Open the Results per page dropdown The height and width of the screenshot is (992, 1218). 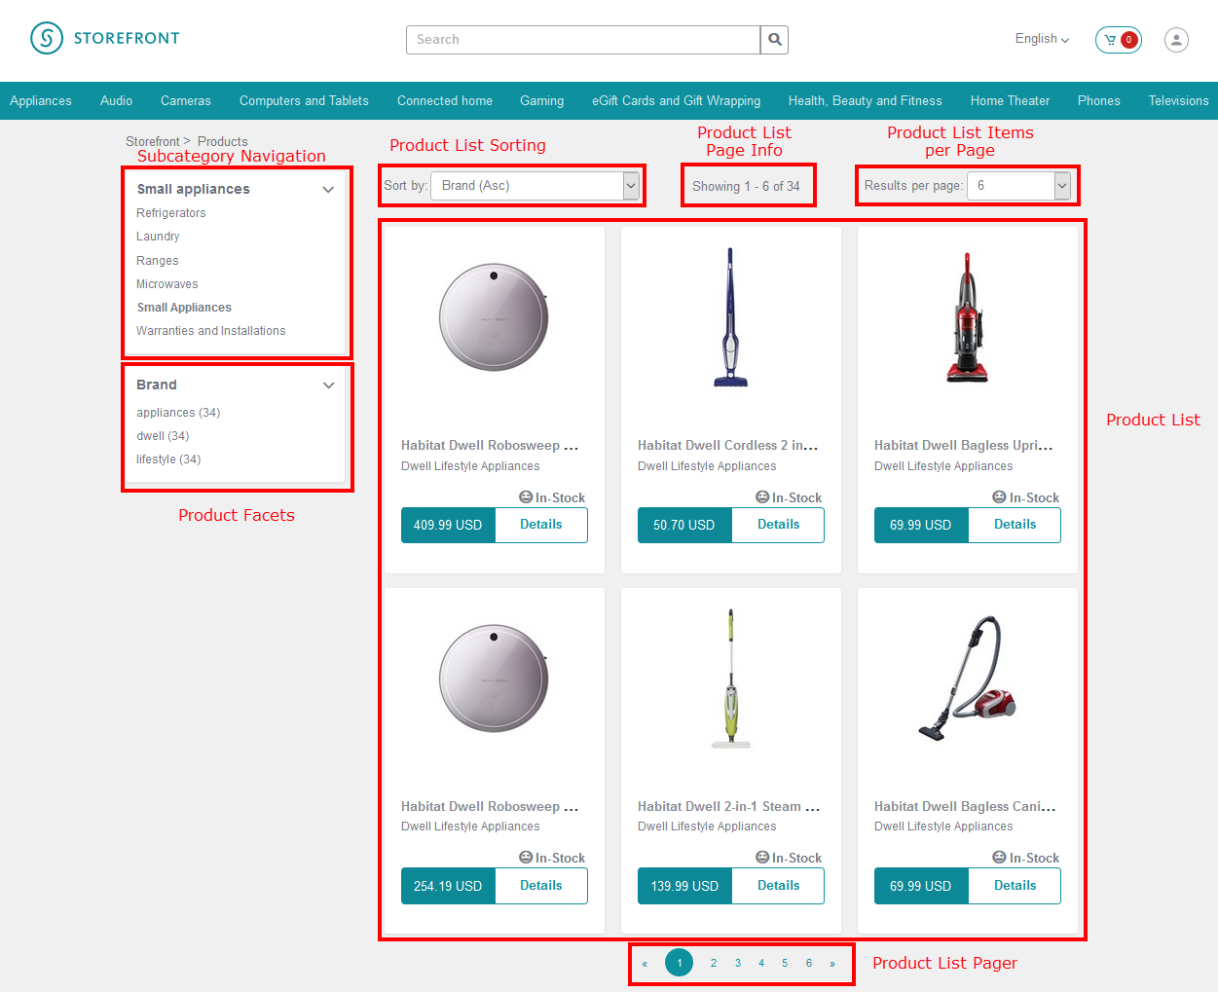(x=1018, y=186)
